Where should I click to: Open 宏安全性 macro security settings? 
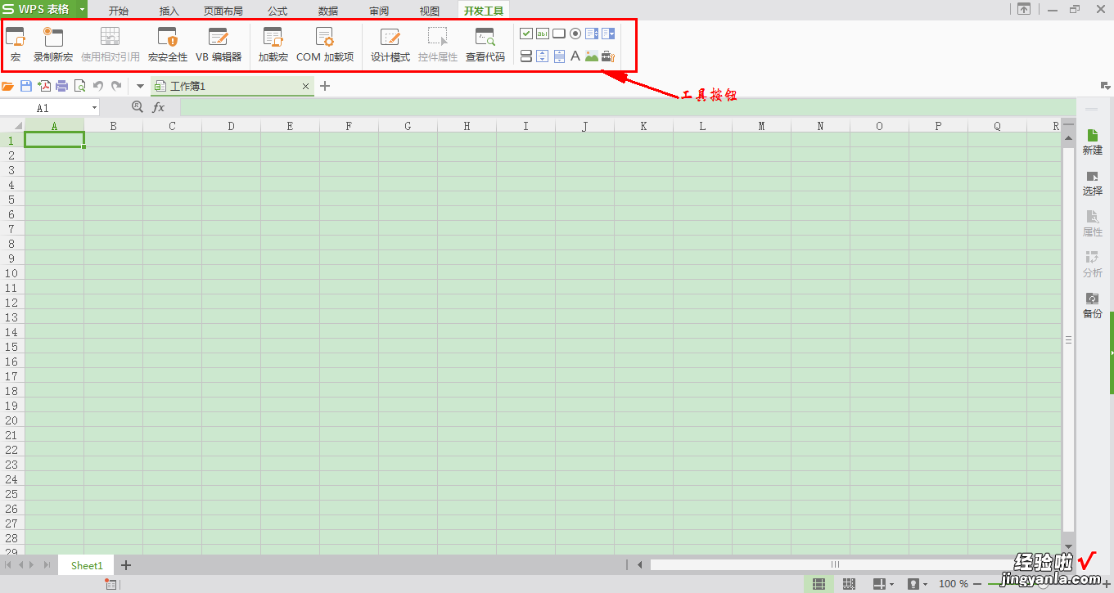point(168,45)
